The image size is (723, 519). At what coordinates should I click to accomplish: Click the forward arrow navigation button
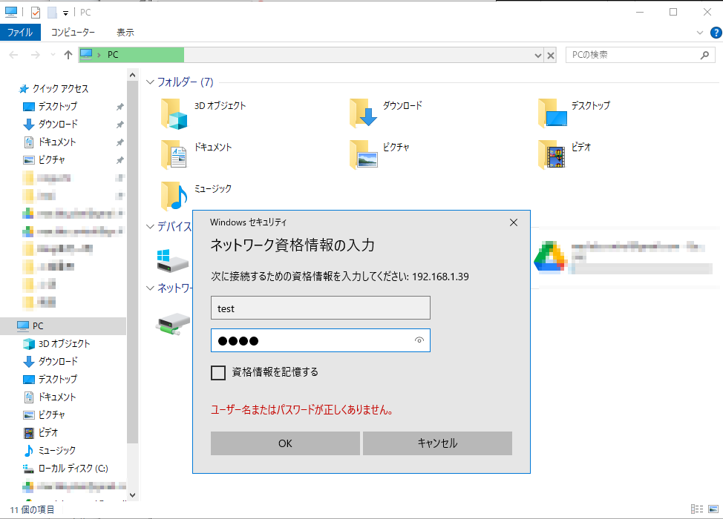(36, 55)
